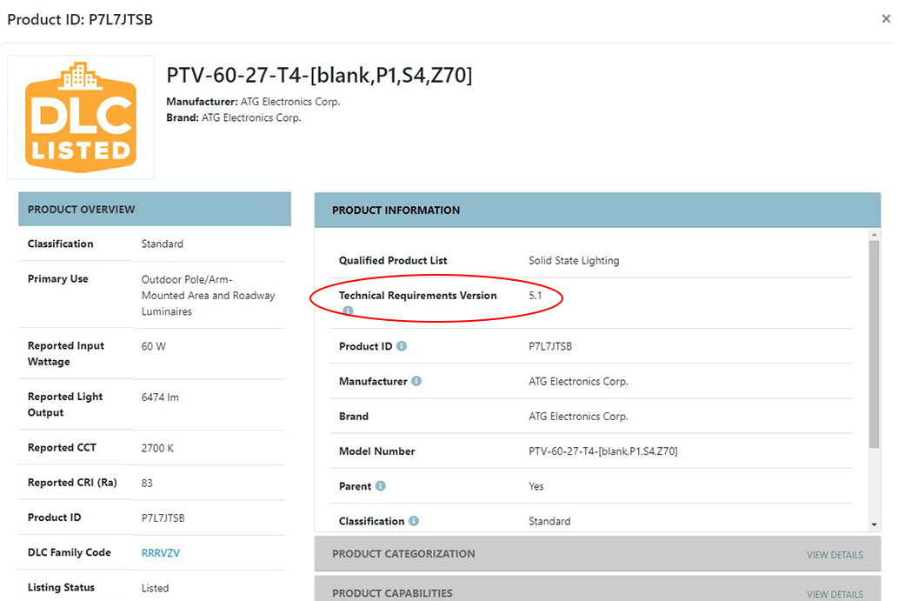
Task: Click scroll down arrow in Product Information
Action: [875, 524]
